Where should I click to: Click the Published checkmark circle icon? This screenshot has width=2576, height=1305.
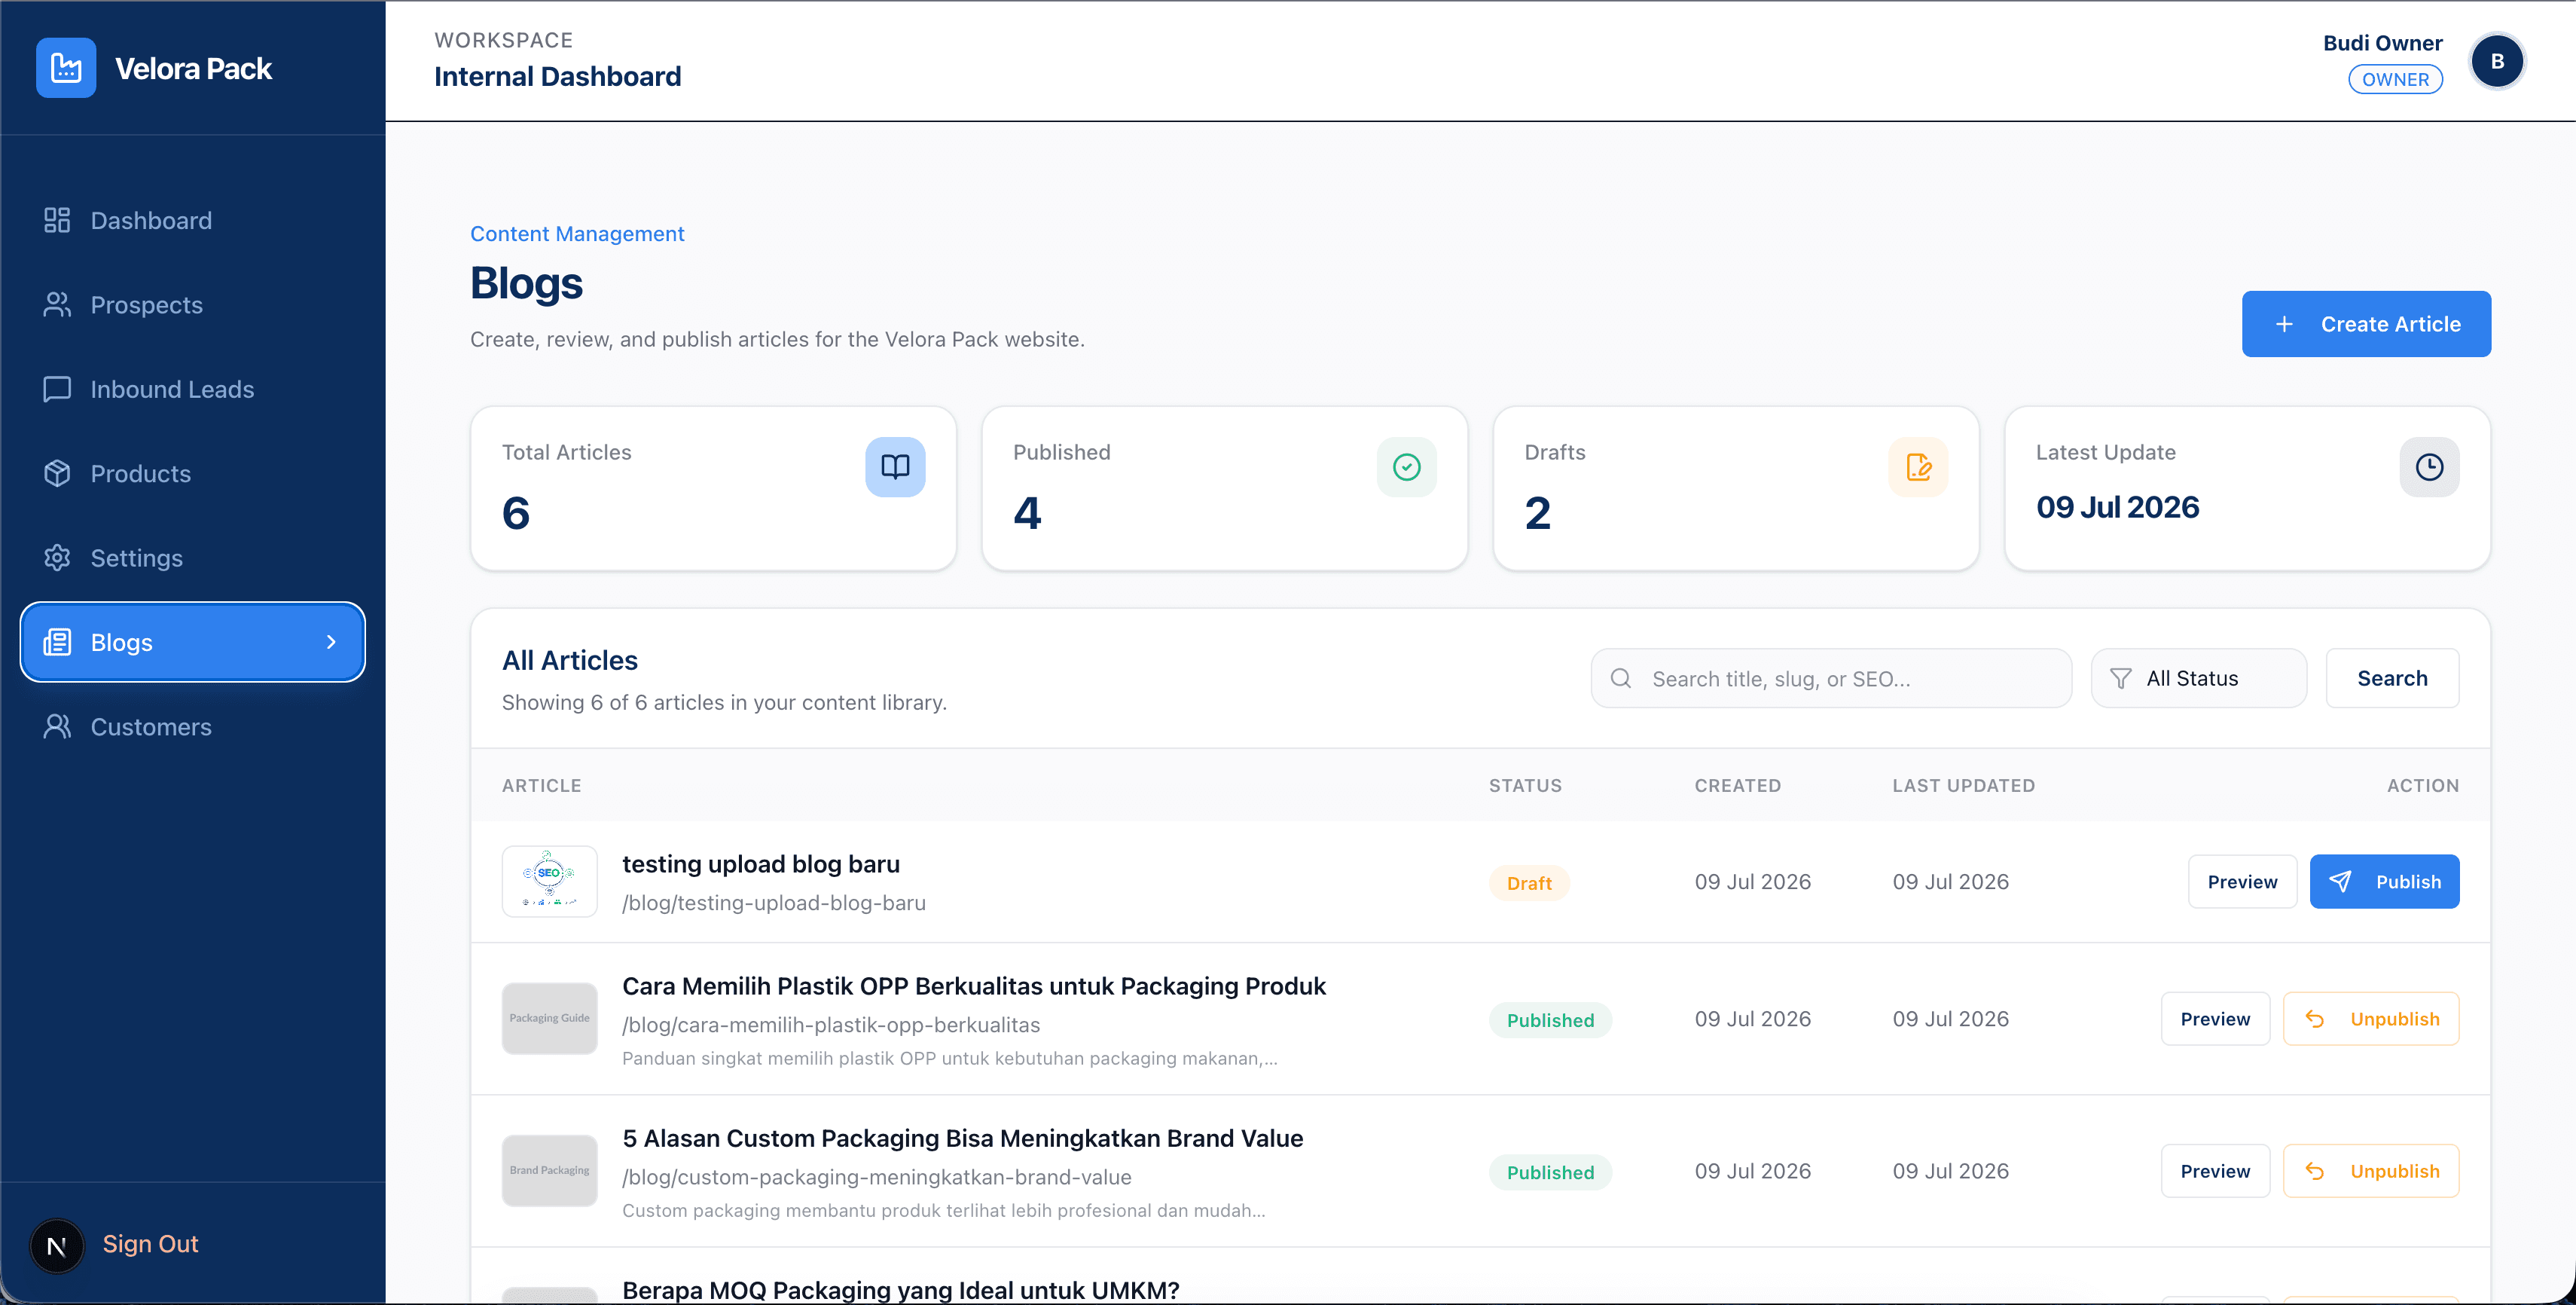click(x=1406, y=467)
